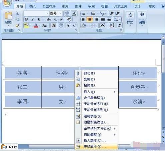Open the Clipboard pane launcher
Screen dimensions: 165x151
click(x=19, y=30)
